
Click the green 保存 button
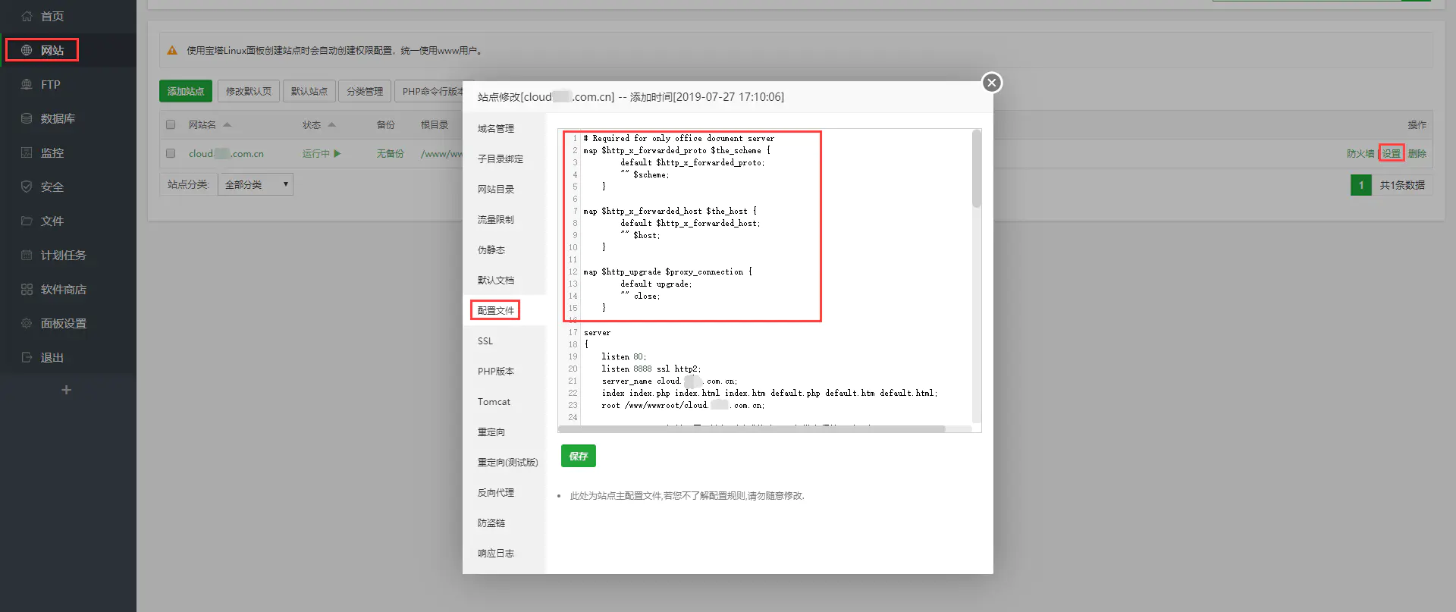pos(578,456)
